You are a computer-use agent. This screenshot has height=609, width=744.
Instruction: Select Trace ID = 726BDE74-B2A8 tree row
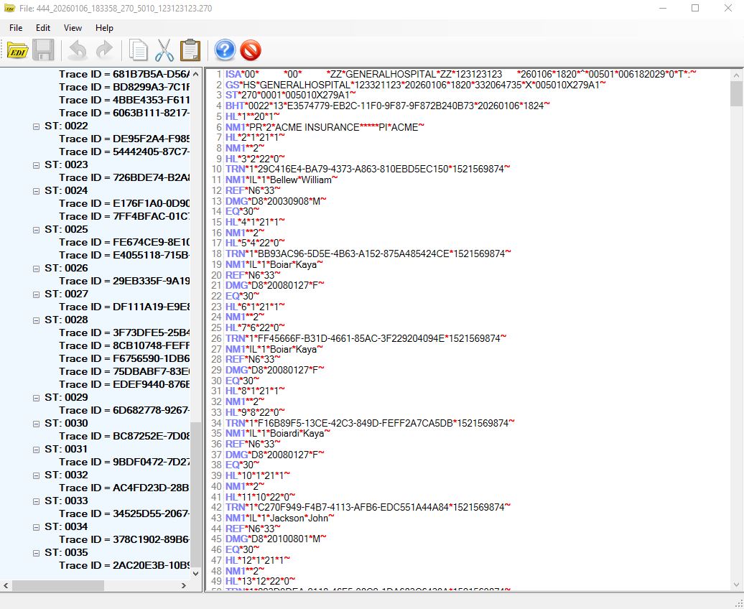click(x=124, y=177)
